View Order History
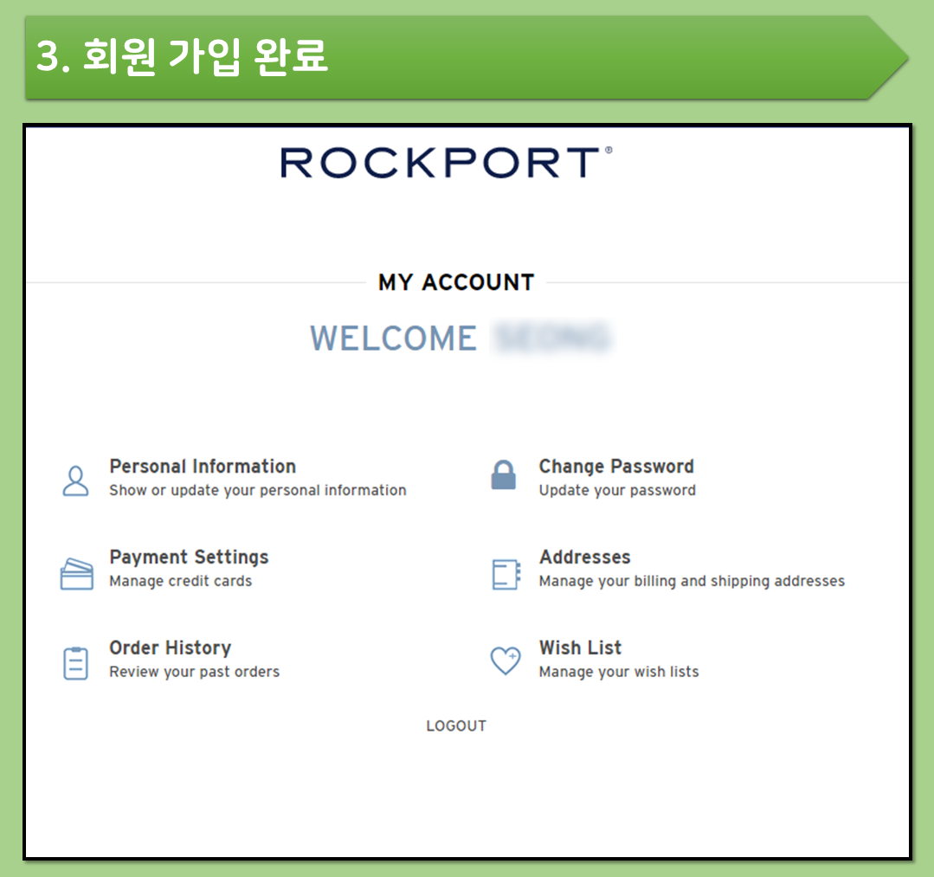Image resolution: width=934 pixels, height=877 pixels. pyautogui.click(x=171, y=648)
